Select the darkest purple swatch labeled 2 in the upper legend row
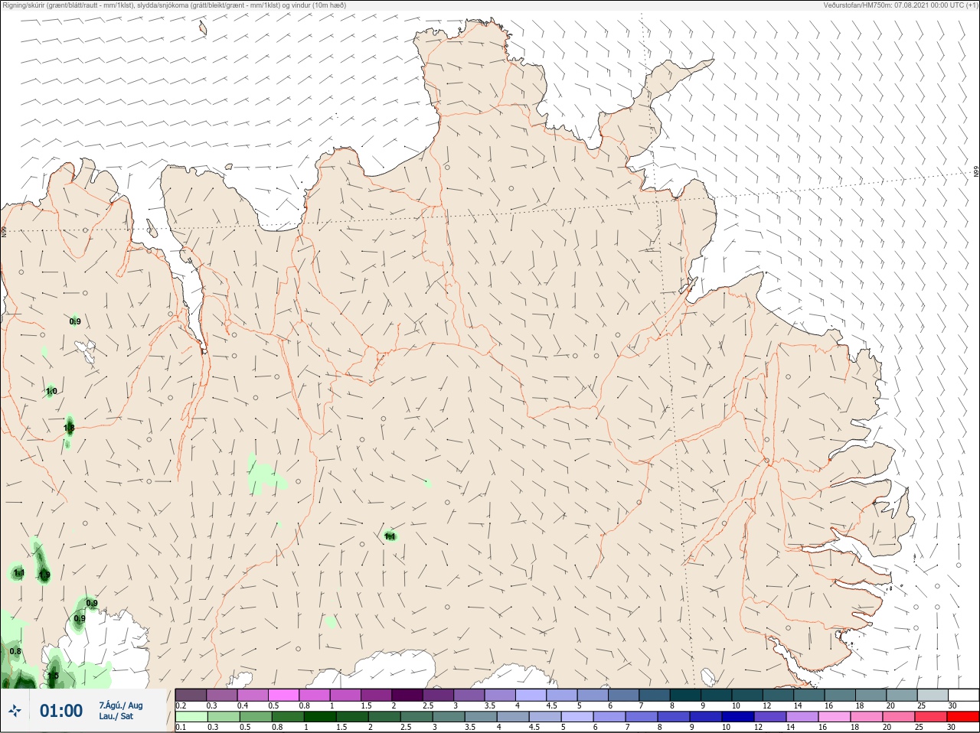The width and height of the screenshot is (980, 733). click(407, 695)
